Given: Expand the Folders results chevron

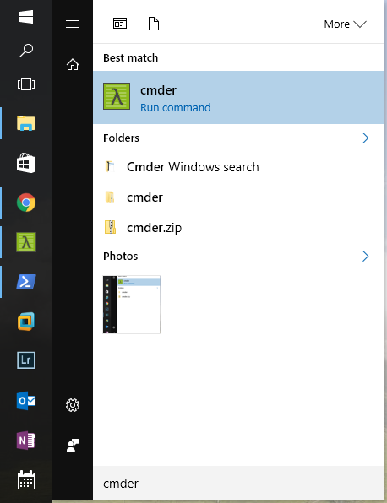Looking at the screenshot, I should click(x=365, y=138).
